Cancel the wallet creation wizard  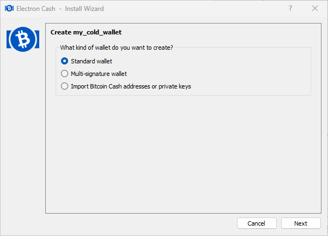click(x=257, y=223)
